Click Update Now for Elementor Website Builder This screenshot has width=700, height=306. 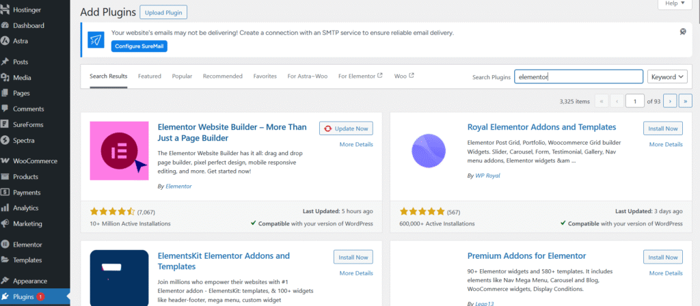(x=346, y=128)
